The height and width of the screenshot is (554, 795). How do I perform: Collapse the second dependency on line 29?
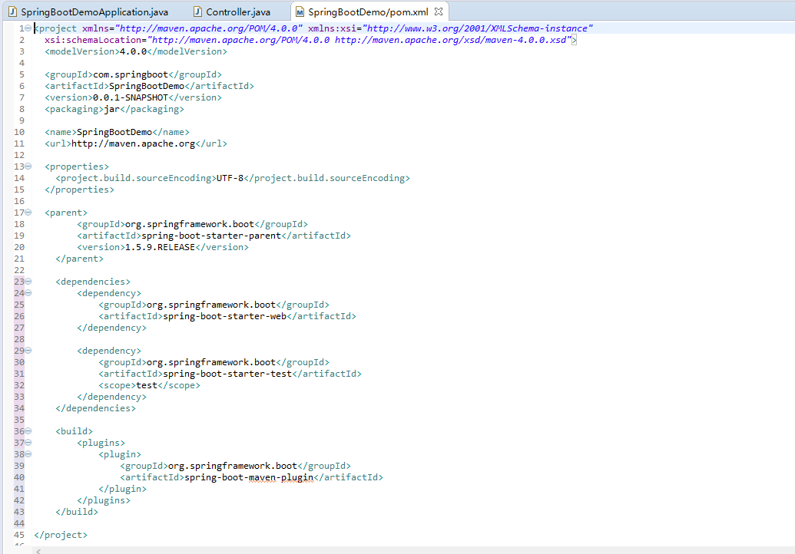coord(28,351)
